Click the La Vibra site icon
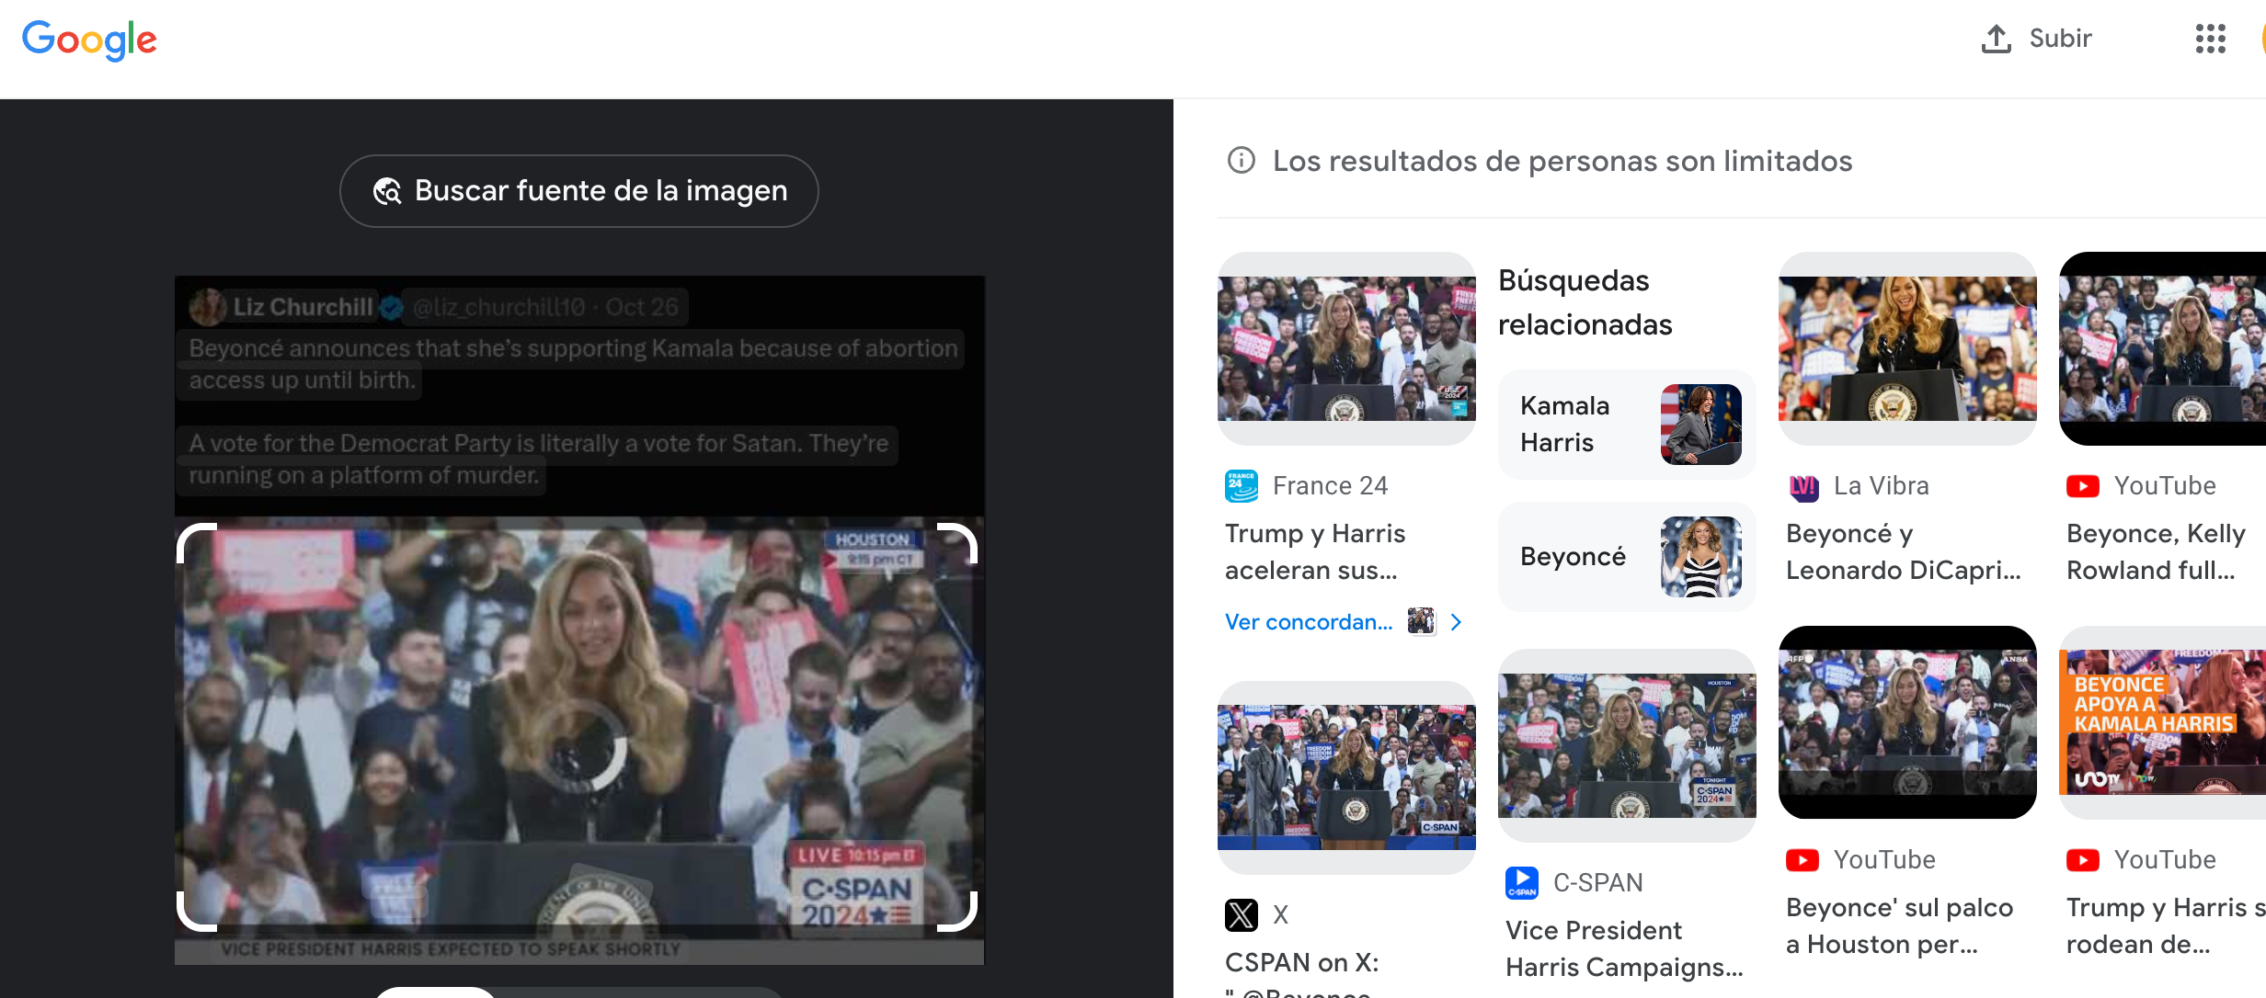 click(x=1803, y=485)
